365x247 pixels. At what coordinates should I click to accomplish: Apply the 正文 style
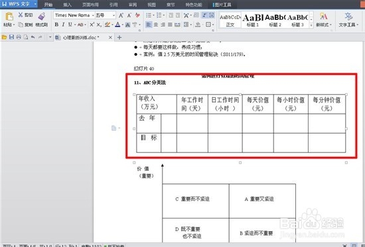tap(230, 20)
